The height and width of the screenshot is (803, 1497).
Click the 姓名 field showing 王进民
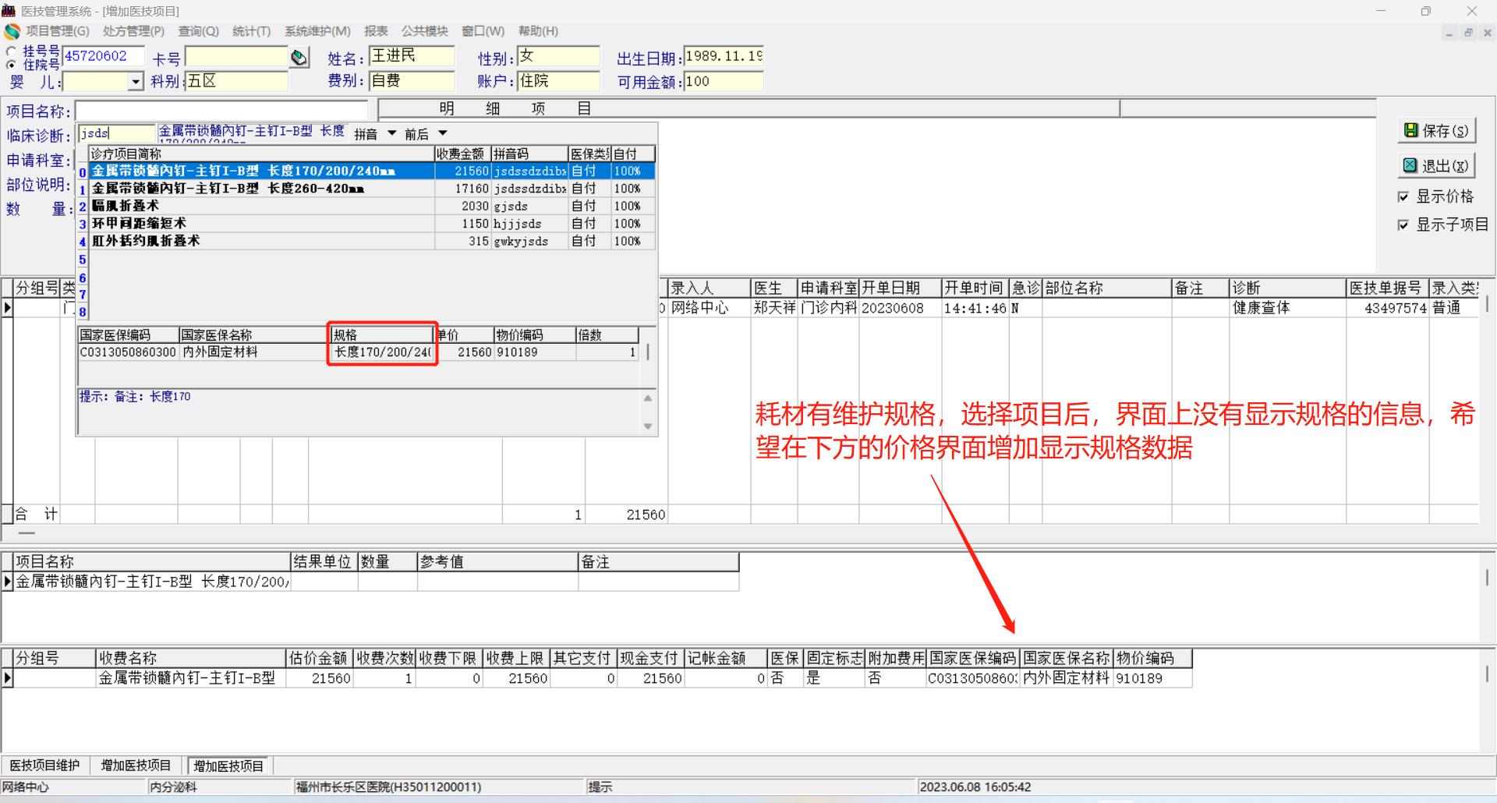pos(411,56)
